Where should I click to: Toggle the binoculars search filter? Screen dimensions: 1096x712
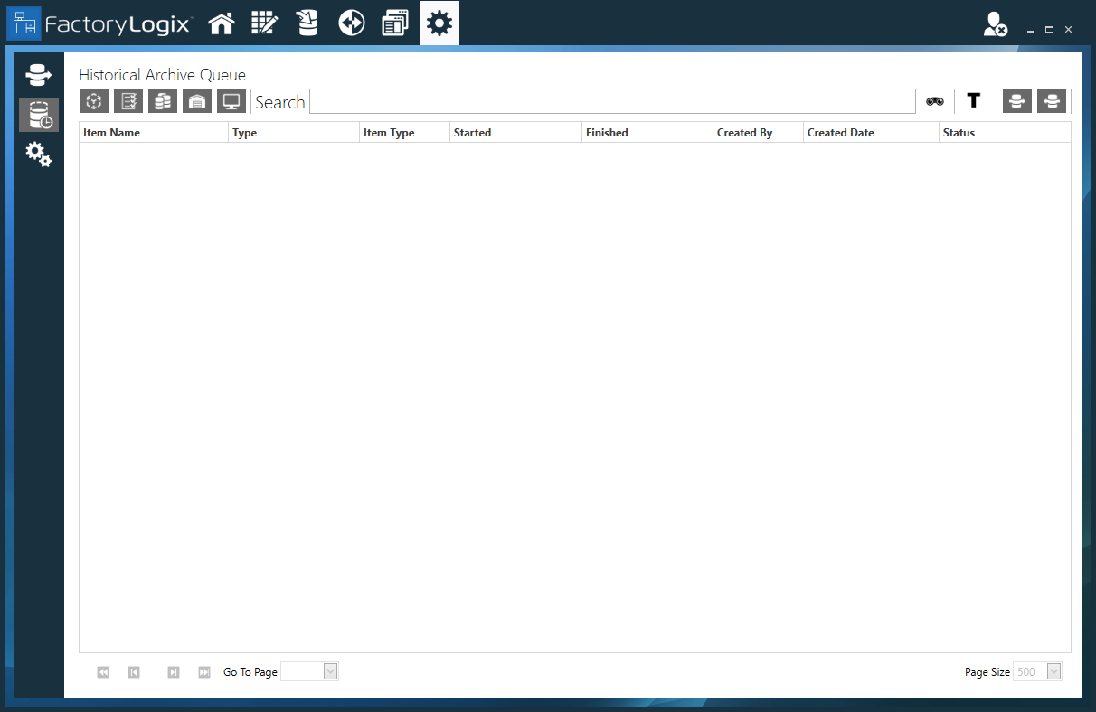pyautogui.click(x=934, y=101)
